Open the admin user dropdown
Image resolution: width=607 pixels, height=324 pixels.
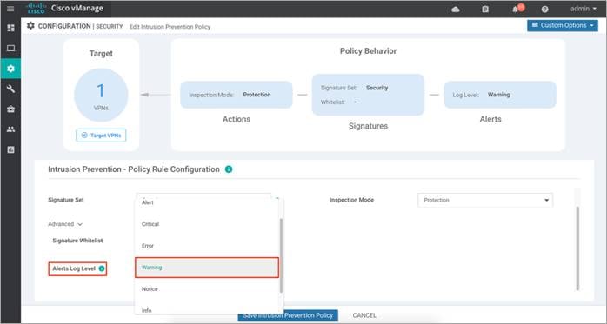coord(584,9)
